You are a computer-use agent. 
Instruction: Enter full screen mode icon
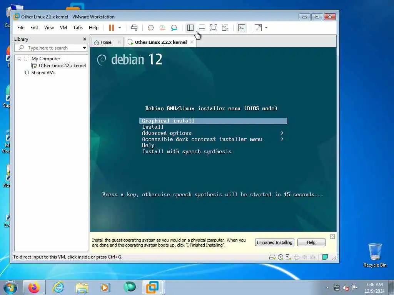213,28
